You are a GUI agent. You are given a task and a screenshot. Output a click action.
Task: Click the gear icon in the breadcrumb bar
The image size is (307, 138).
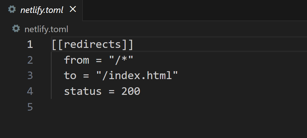16,28
